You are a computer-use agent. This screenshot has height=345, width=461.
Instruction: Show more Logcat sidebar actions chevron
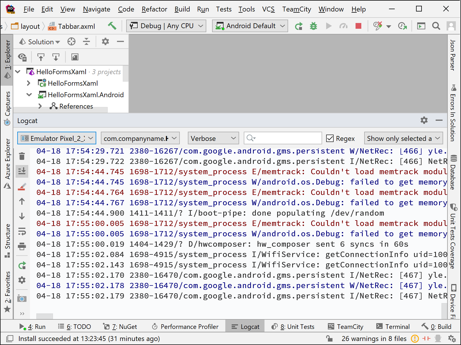pos(22,314)
